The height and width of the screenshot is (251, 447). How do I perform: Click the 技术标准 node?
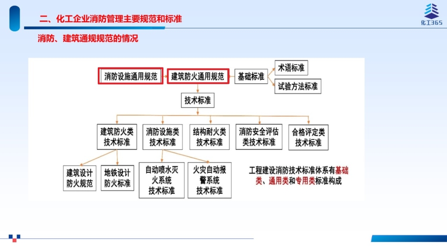click(x=198, y=100)
